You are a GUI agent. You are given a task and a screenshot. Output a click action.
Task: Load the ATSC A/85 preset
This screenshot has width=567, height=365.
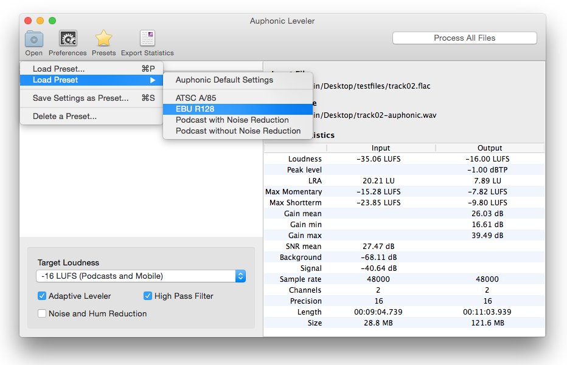click(238, 98)
